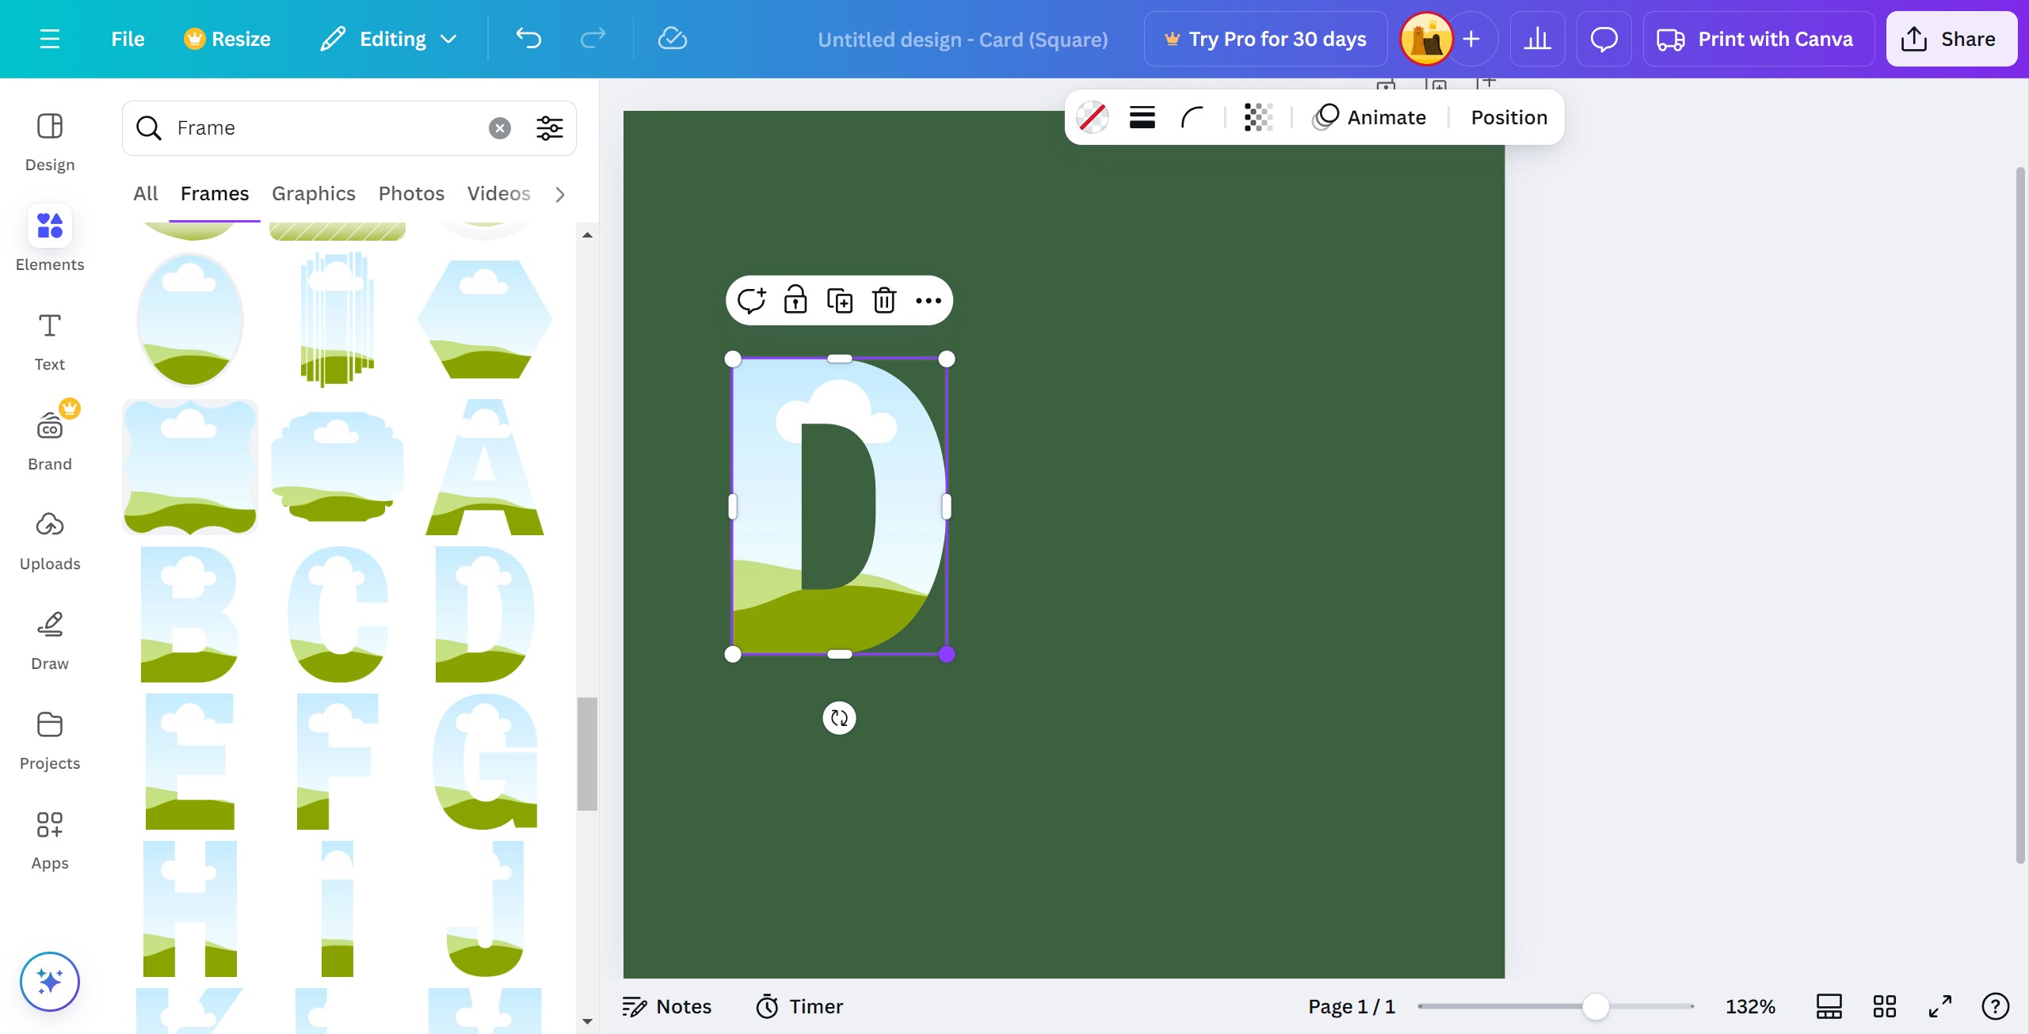Open the Design panel in sidebar
Image resolution: width=2029 pixels, height=1034 pixels.
(50, 143)
